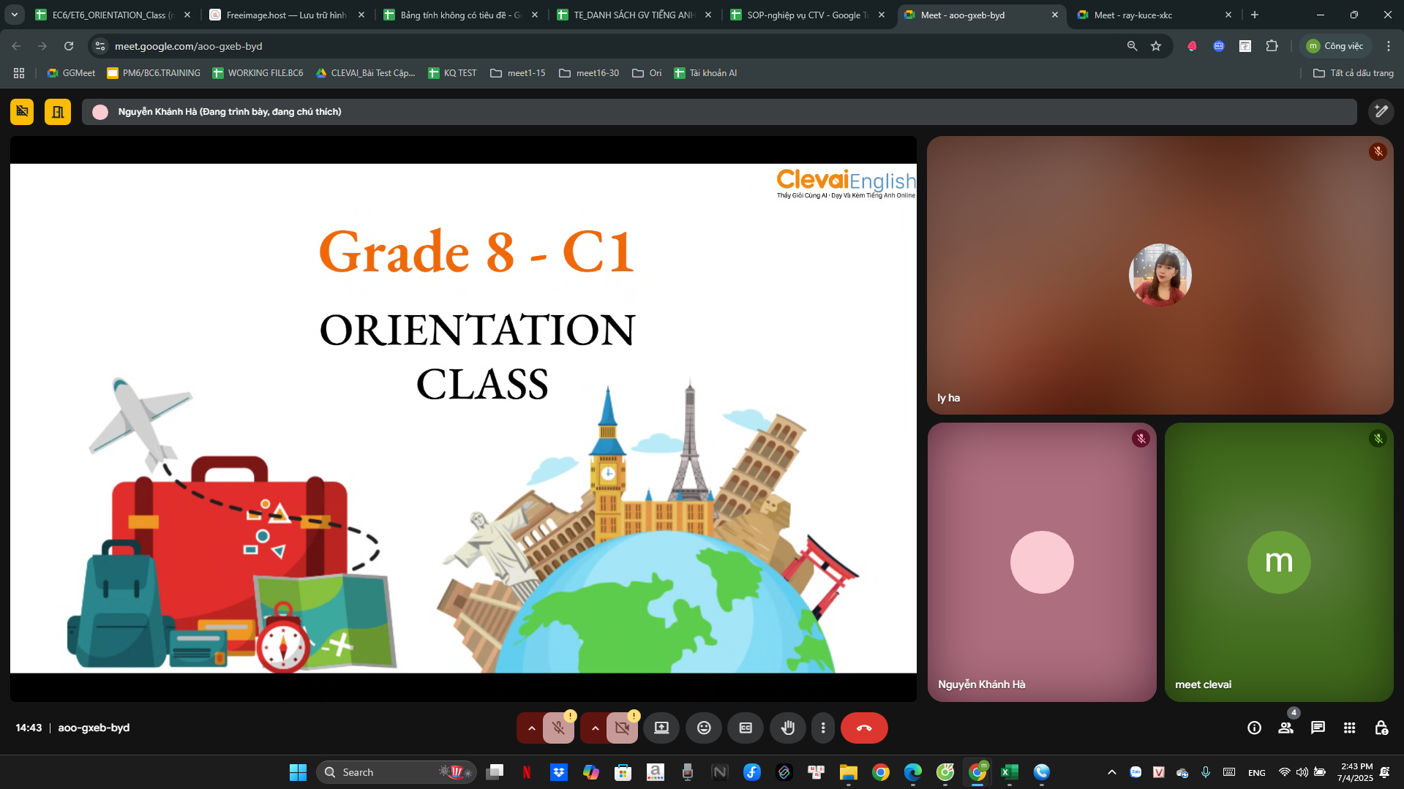Open the Chrome zoom indicator icon
Image resolution: width=1404 pixels, height=789 pixels.
coord(1132,46)
